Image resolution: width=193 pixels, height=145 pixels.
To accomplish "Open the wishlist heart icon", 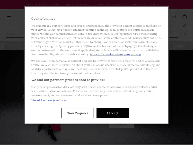I will pos(174,16).
